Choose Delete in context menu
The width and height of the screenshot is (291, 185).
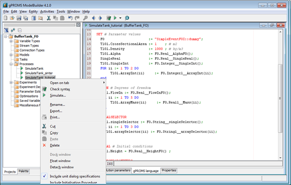(x=73, y=145)
